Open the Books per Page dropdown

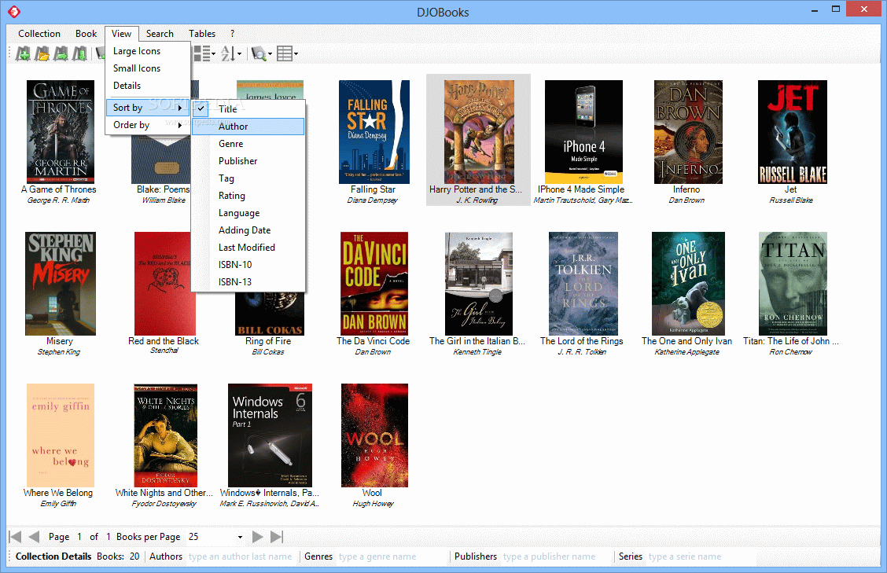[240, 537]
